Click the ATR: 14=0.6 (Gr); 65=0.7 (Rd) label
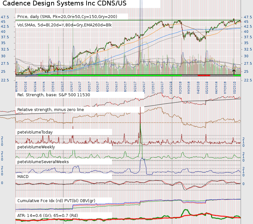 tap(48, 215)
